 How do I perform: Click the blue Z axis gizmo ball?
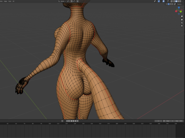pyautogui.click(x=179, y=8)
